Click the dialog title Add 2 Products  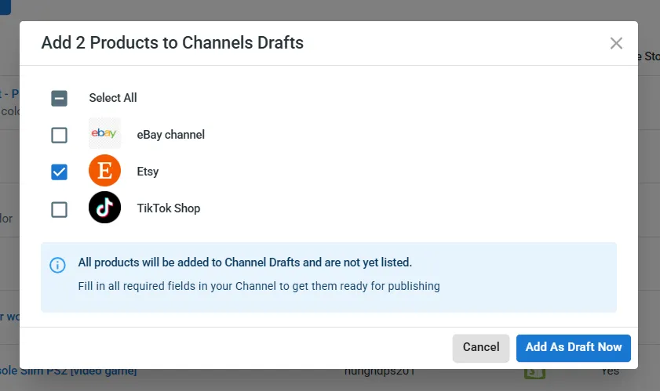point(172,42)
